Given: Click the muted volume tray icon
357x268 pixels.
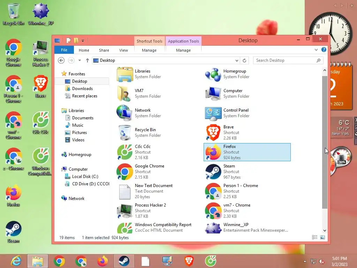Looking at the screenshot, I should click(322, 261).
